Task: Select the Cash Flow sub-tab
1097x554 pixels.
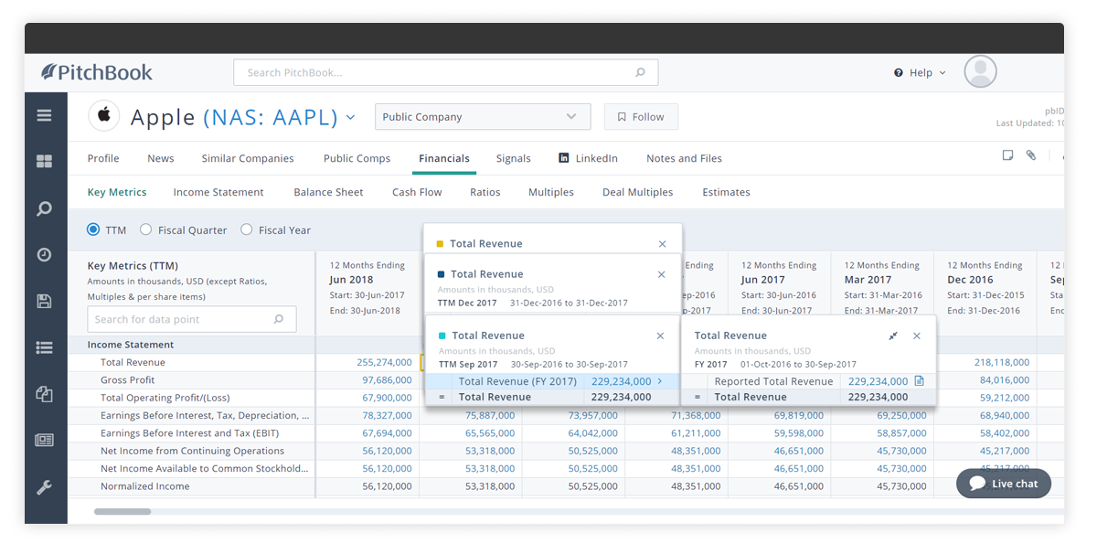Action: point(417,192)
